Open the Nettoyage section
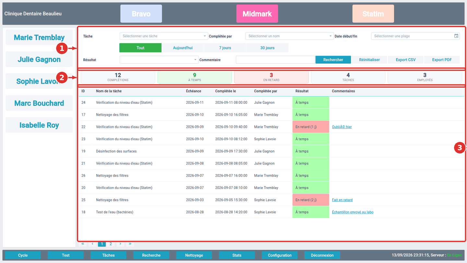This screenshot has width=467, height=263. [x=194, y=255]
